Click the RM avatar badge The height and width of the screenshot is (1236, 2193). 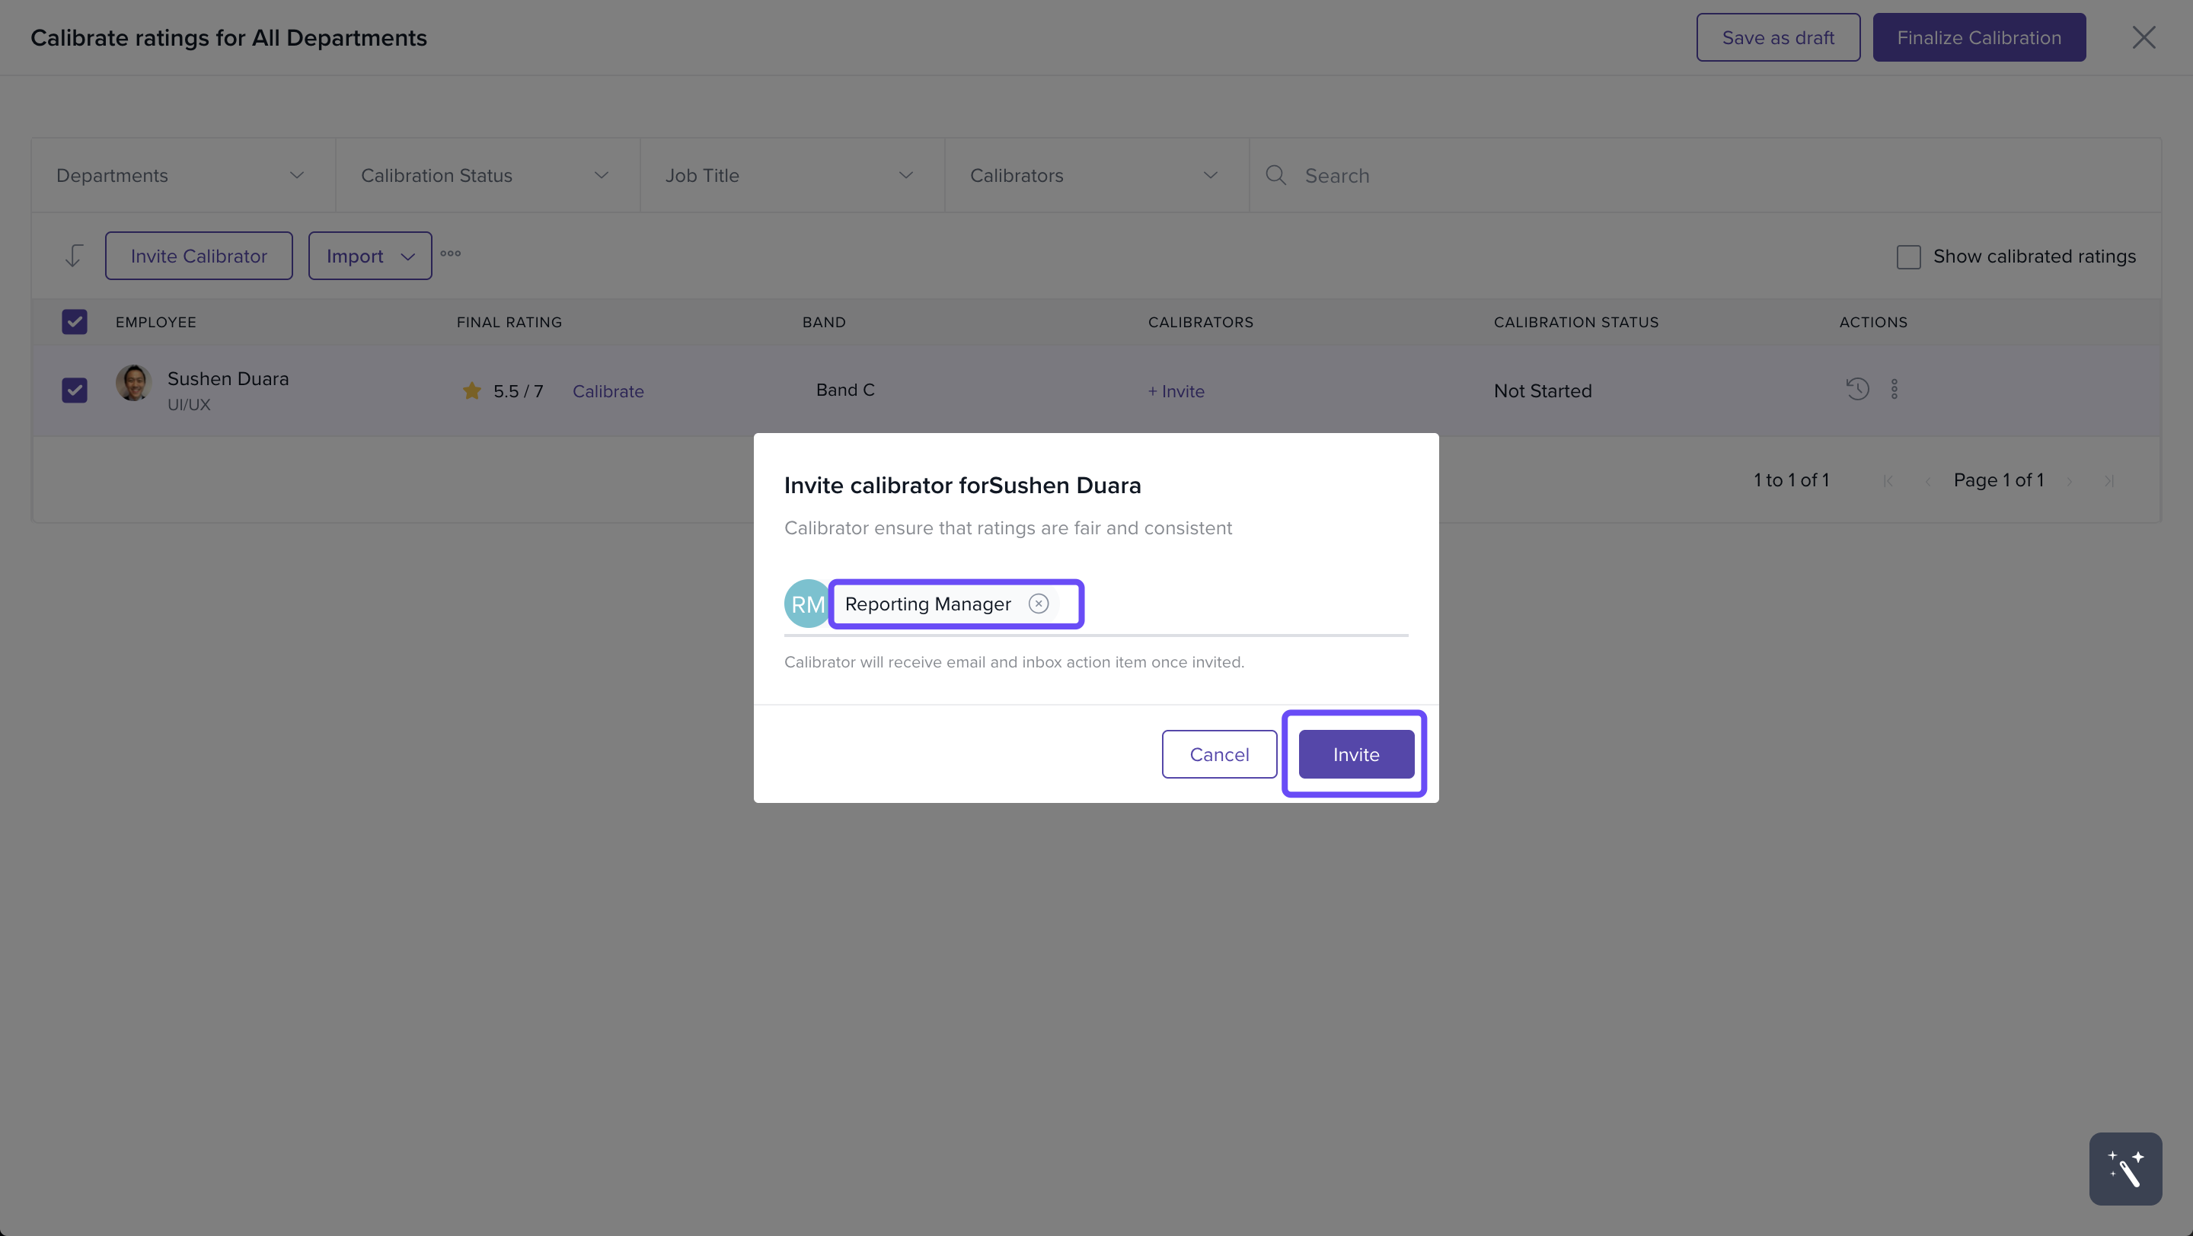pos(807,604)
